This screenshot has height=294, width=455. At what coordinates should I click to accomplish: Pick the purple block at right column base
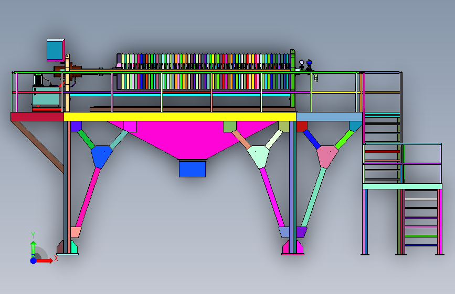[x=301, y=232]
